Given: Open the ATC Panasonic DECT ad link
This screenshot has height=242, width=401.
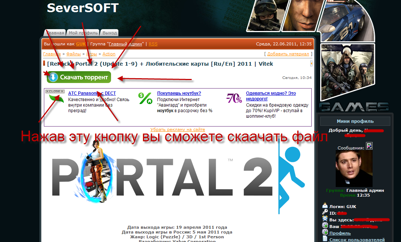Looking at the screenshot, I should [92, 93].
